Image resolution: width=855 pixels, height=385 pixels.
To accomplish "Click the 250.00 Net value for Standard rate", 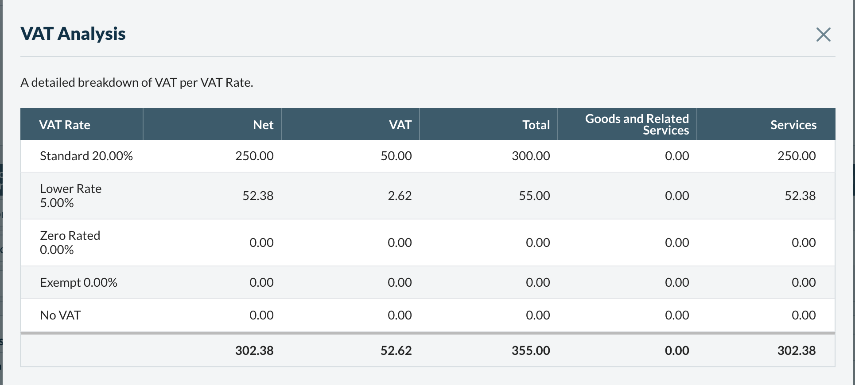I will click(x=254, y=156).
